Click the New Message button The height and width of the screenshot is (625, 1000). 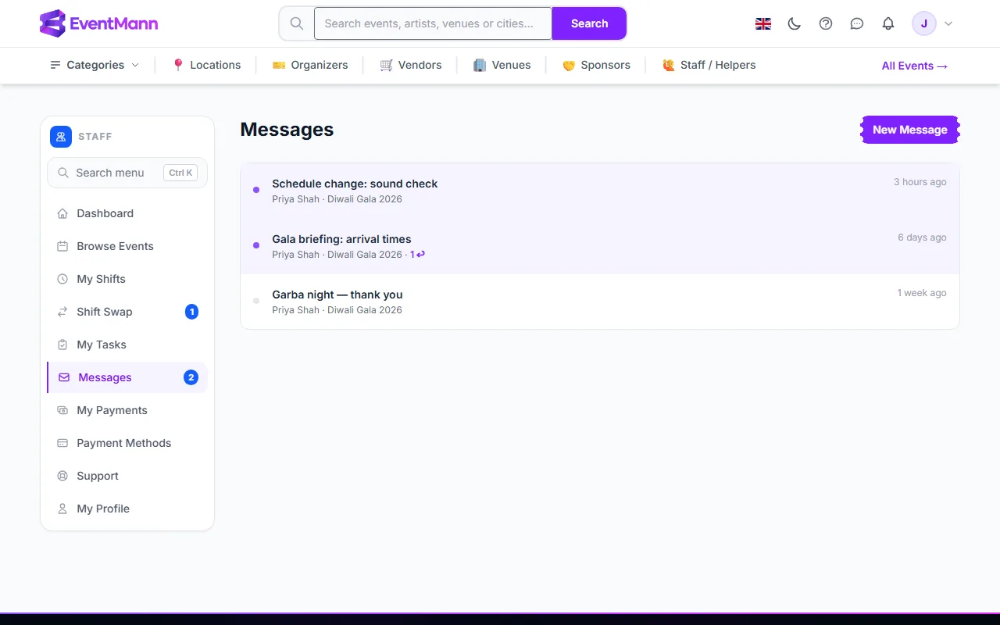[910, 130]
